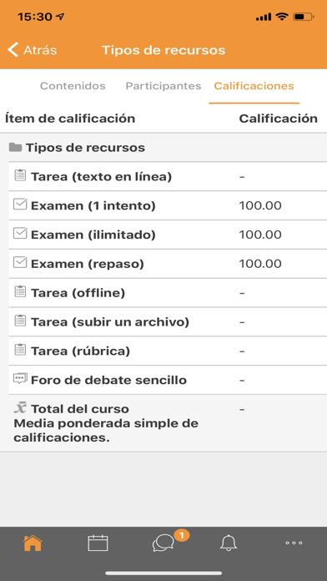The image size is (327, 581).
Task: Tap the back chevron arrow
Action: tap(13, 49)
